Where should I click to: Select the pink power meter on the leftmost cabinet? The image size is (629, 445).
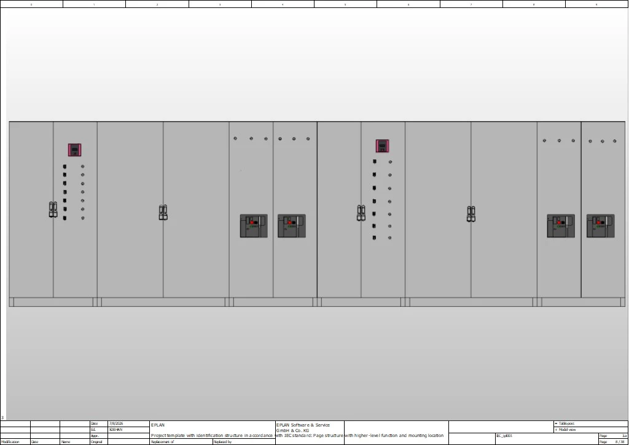pyautogui.click(x=74, y=150)
